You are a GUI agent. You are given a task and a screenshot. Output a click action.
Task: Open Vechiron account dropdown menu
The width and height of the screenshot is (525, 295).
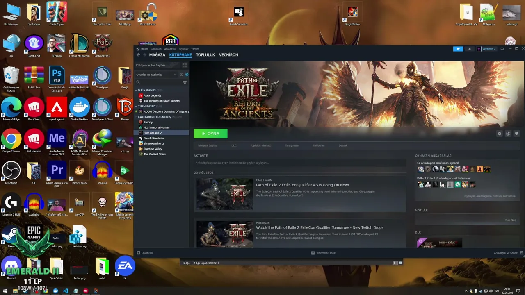pos(487,49)
